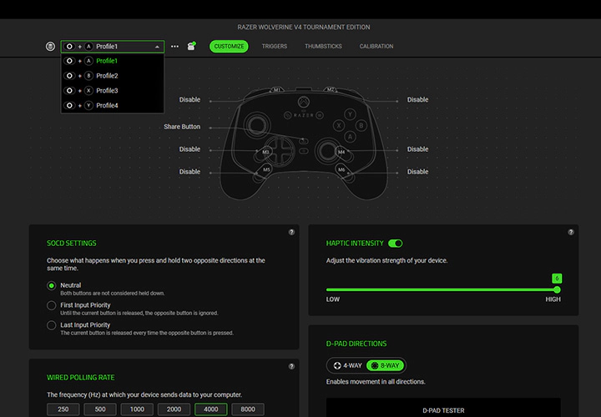Set polling rate to 2000
The image size is (601, 417).
174,409
